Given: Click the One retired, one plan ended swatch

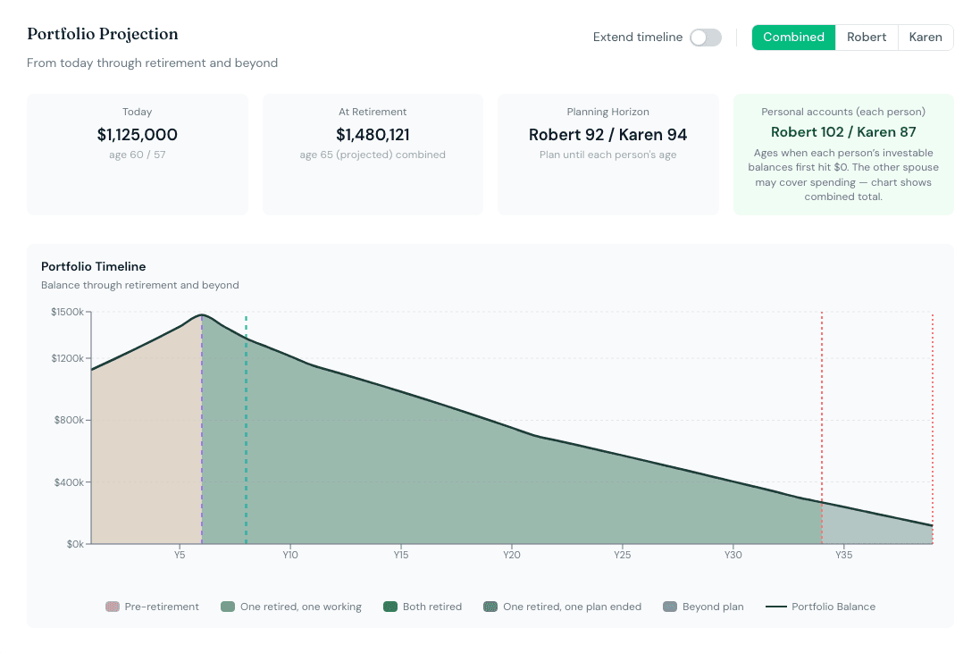Looking at the screenshot, I should 490,607.
